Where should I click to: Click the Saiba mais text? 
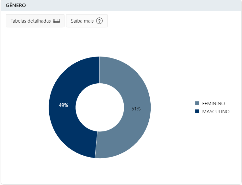tap(82, 21)
